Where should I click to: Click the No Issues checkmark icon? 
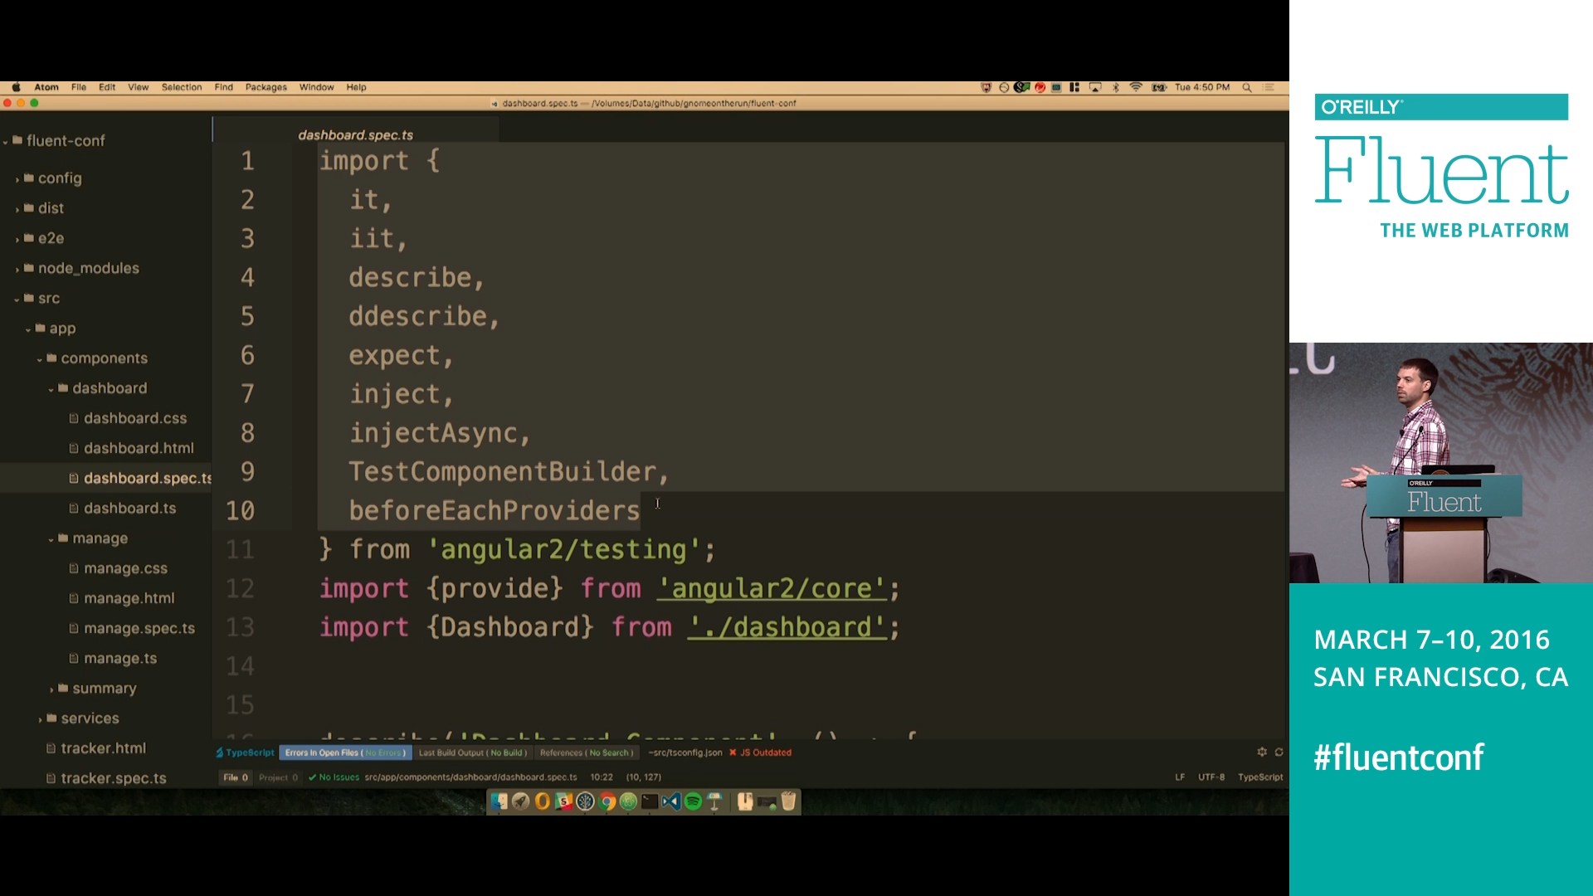313,777
